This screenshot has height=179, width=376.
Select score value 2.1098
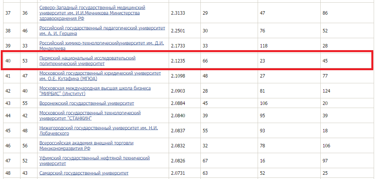178,76
